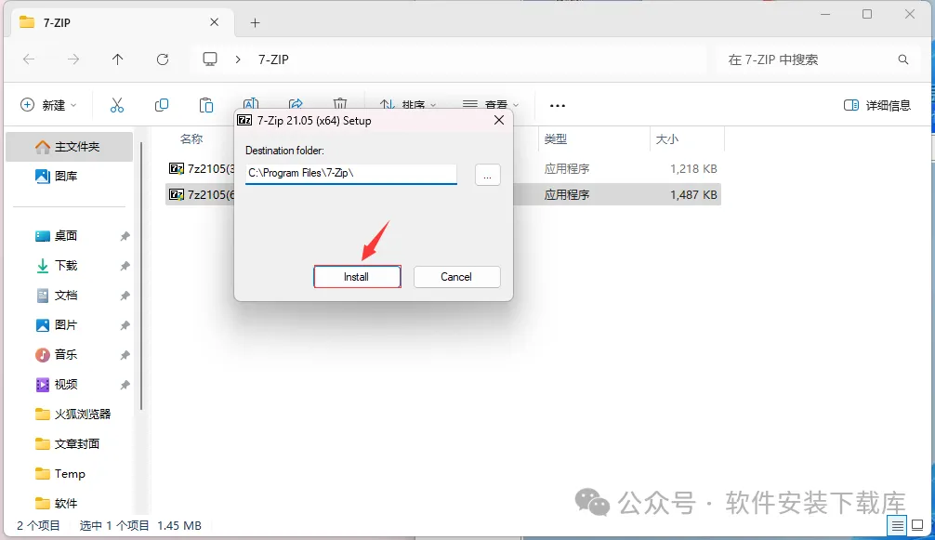Image resolution: width=935 pixels, height=540 pixels.
Task: Unpin 音乐 using its pin icon
Action: click(x=125, y=355)
